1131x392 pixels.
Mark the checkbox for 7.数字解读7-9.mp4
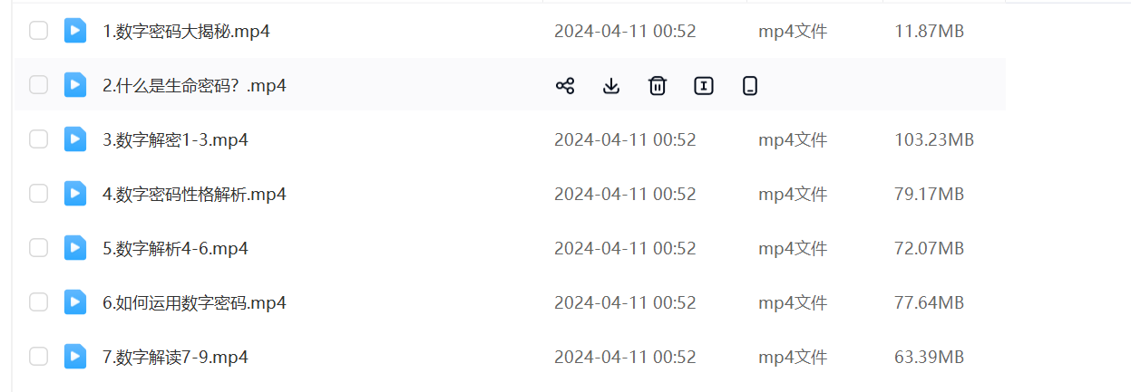(38, 357)
